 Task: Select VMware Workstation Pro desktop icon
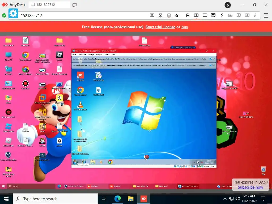pos(42,100)
